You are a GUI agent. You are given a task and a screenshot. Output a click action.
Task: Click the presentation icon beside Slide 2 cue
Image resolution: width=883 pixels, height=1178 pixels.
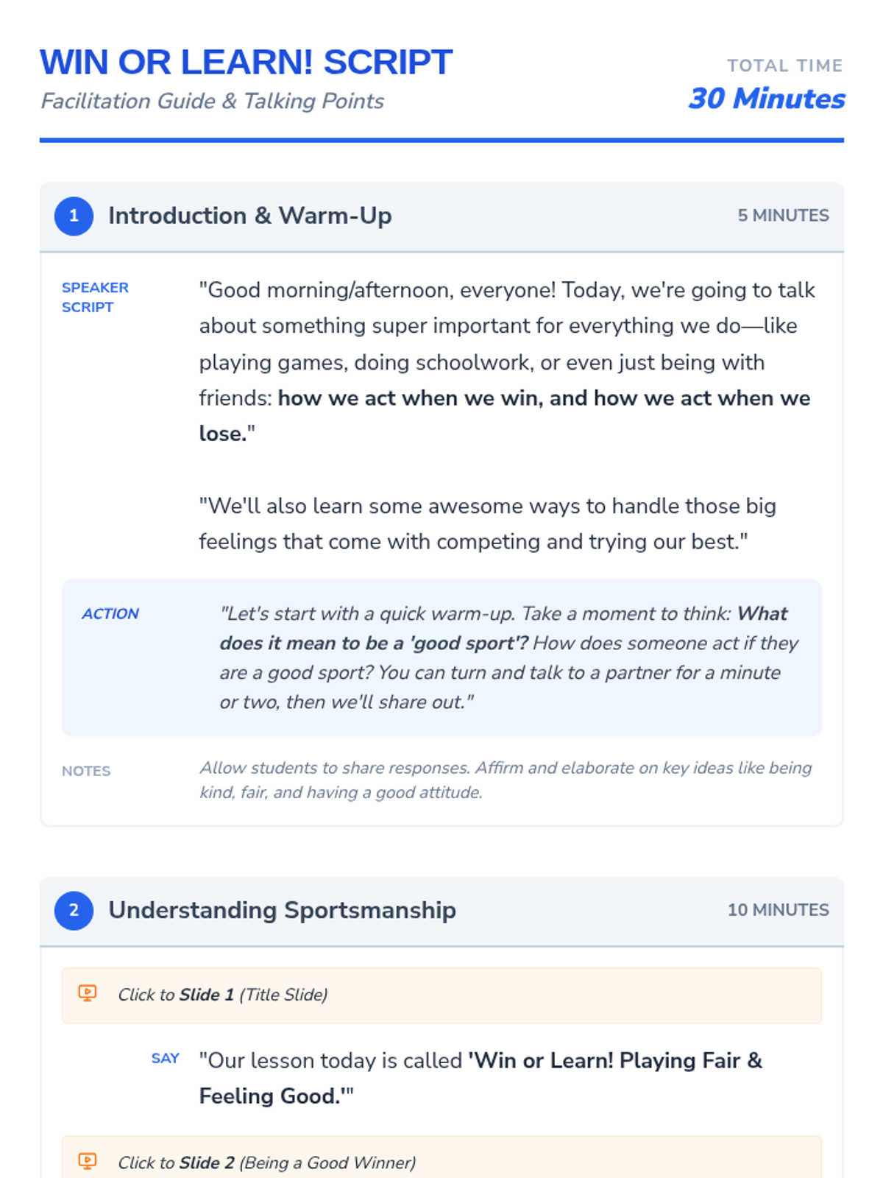[x=87, y=1161]
